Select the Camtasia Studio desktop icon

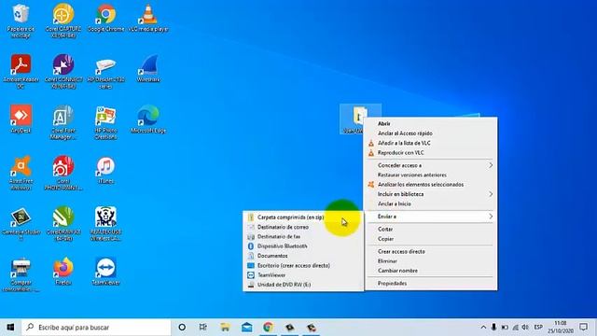(21, 224)
